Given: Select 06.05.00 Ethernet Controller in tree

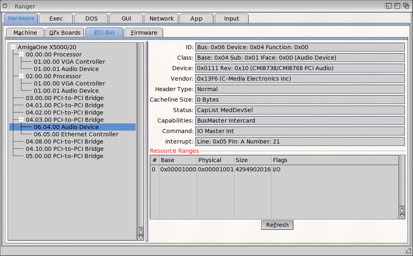Looking at the screenshot, I should point(76,134).
